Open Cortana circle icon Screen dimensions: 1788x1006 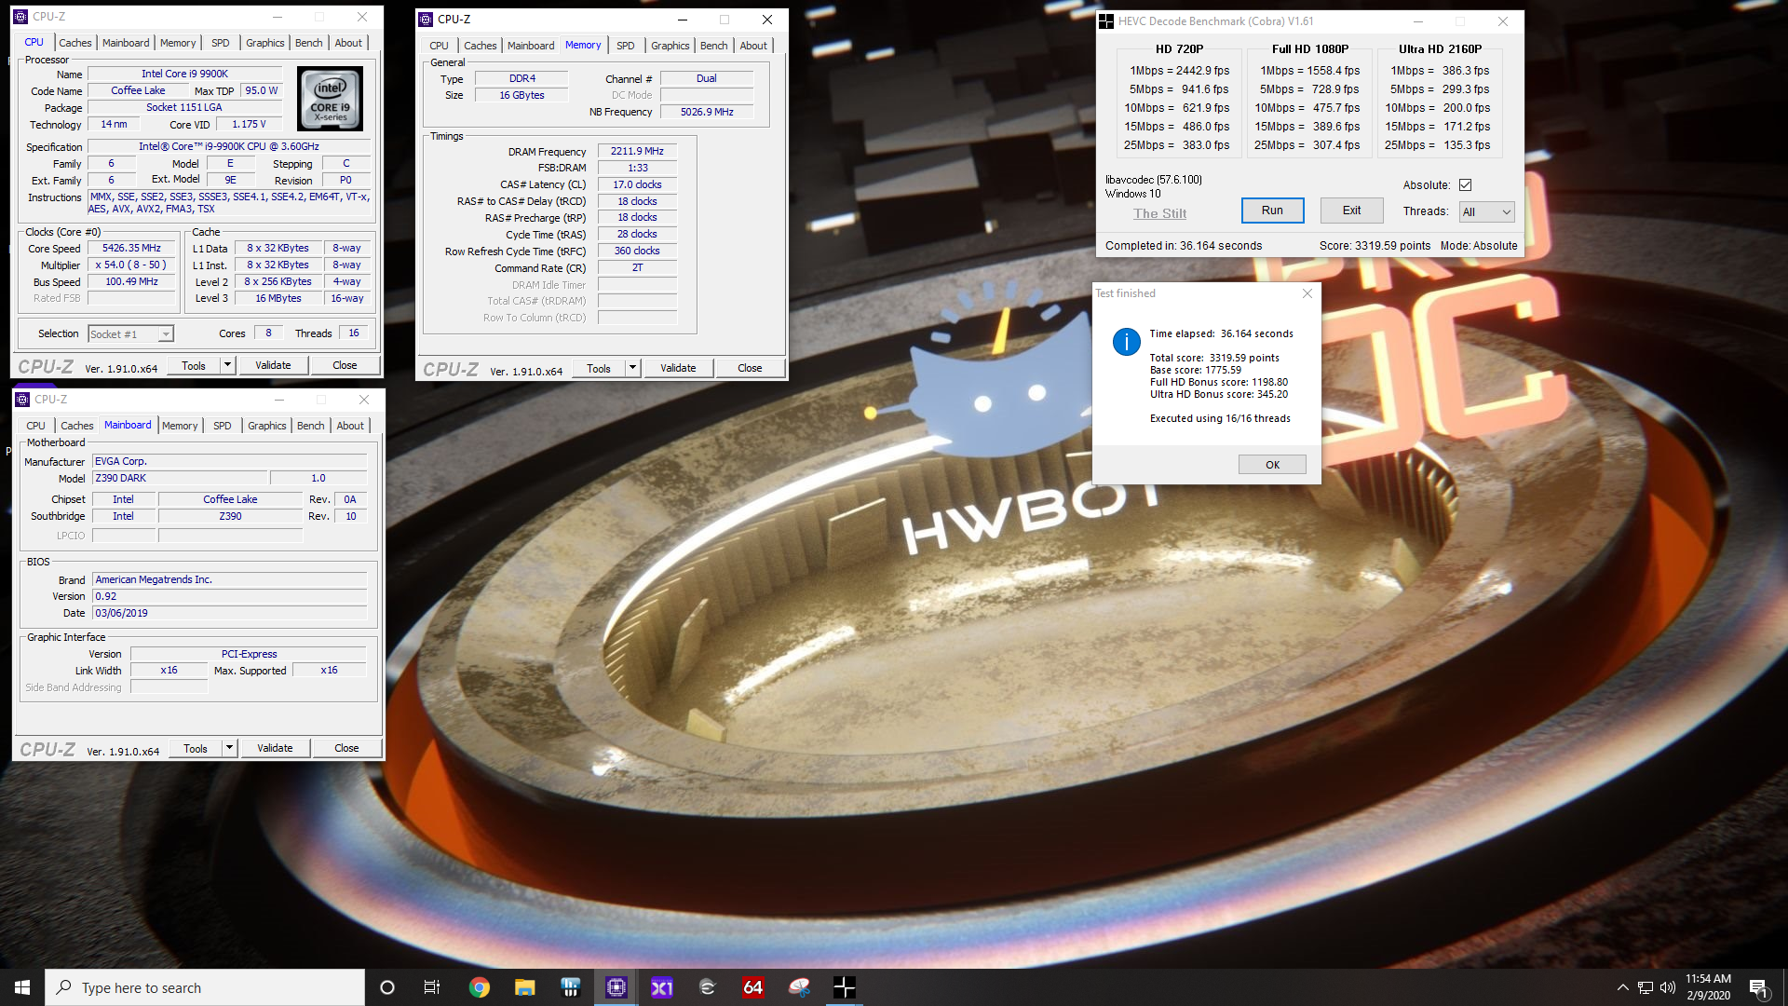tap(387, 987)
